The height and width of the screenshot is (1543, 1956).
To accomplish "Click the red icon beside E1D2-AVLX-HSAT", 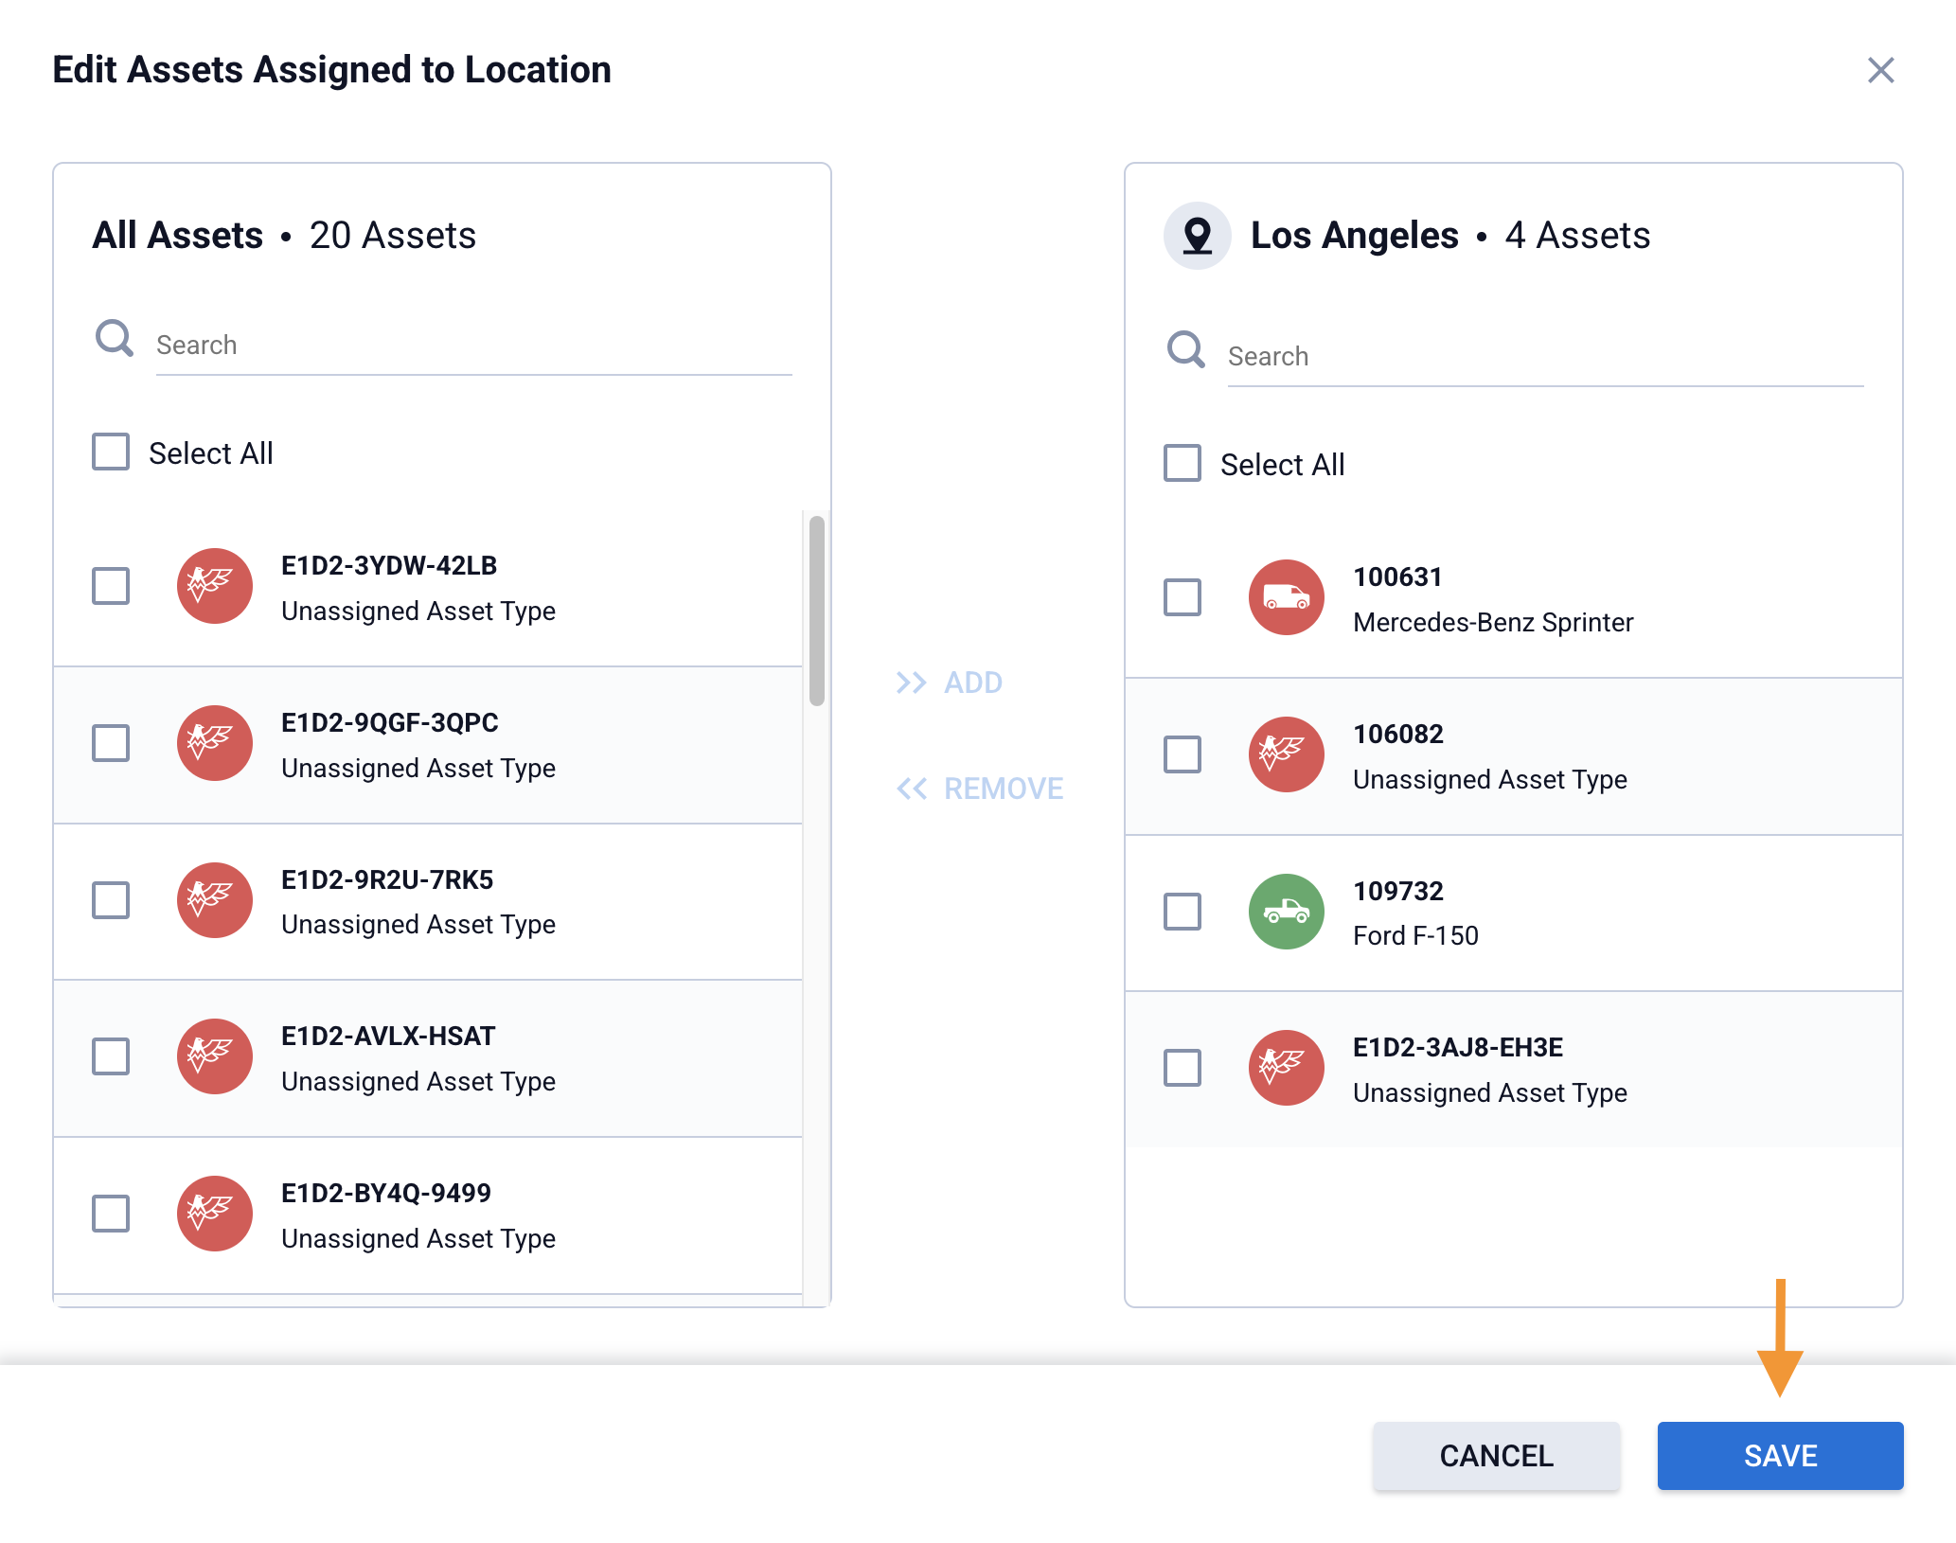I will coord(215,1056).
